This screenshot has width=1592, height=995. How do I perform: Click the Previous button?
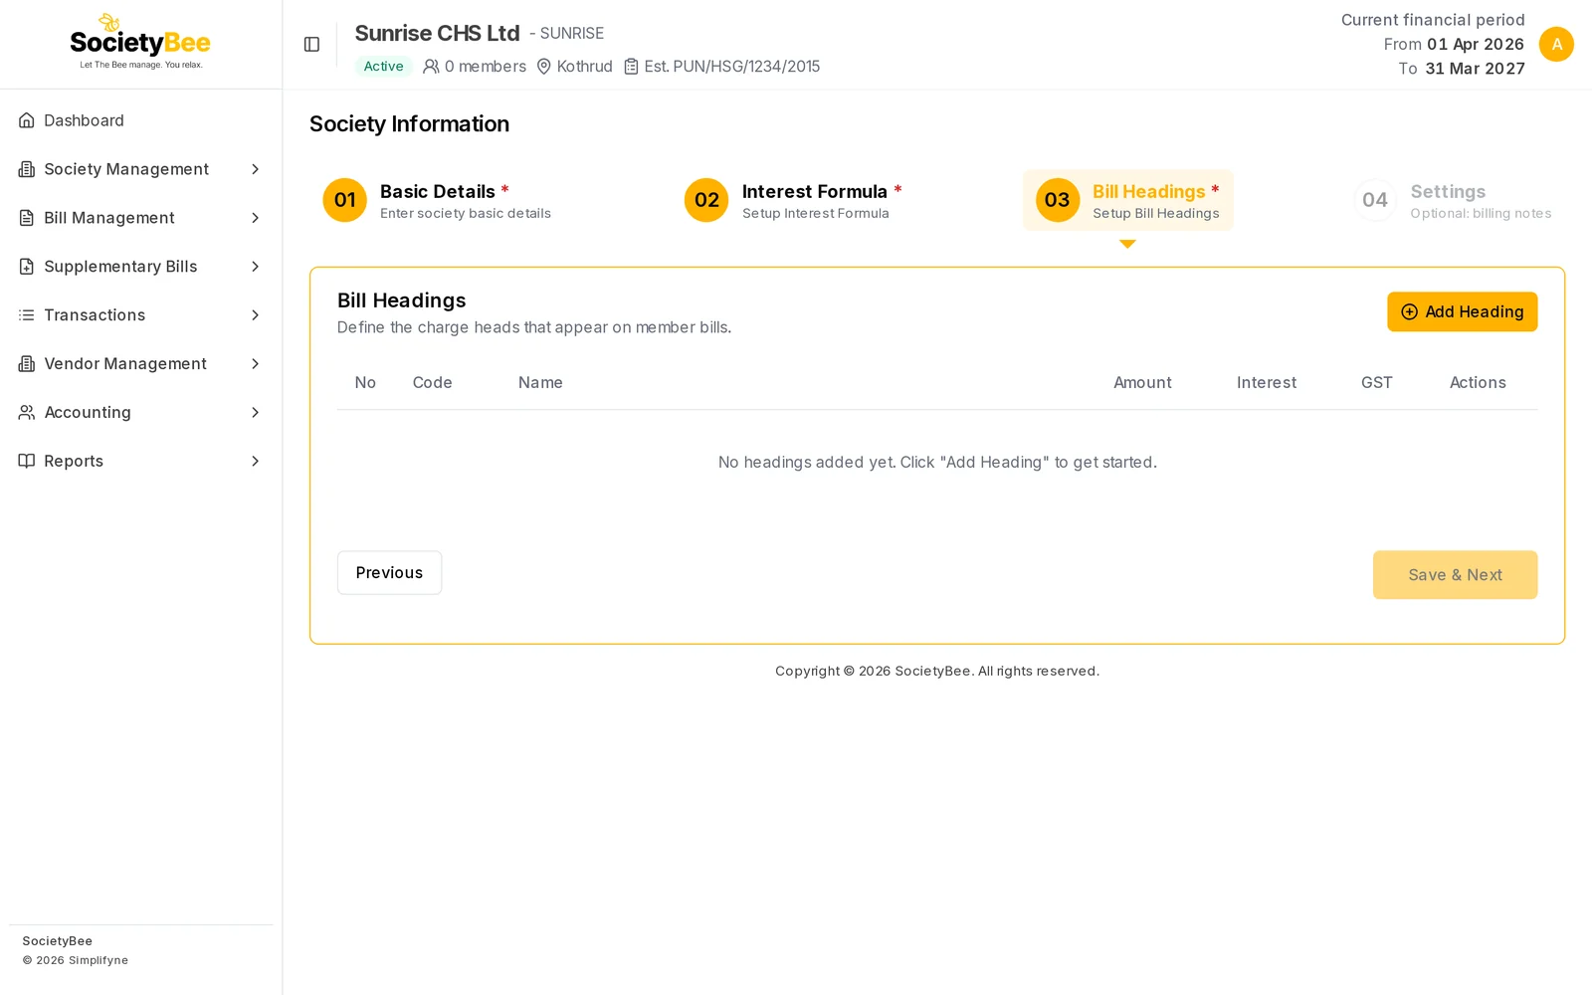[389, 573]
